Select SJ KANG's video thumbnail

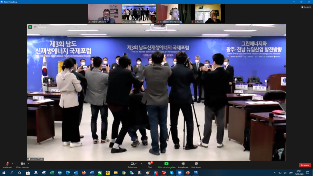(x=208, y=14)
